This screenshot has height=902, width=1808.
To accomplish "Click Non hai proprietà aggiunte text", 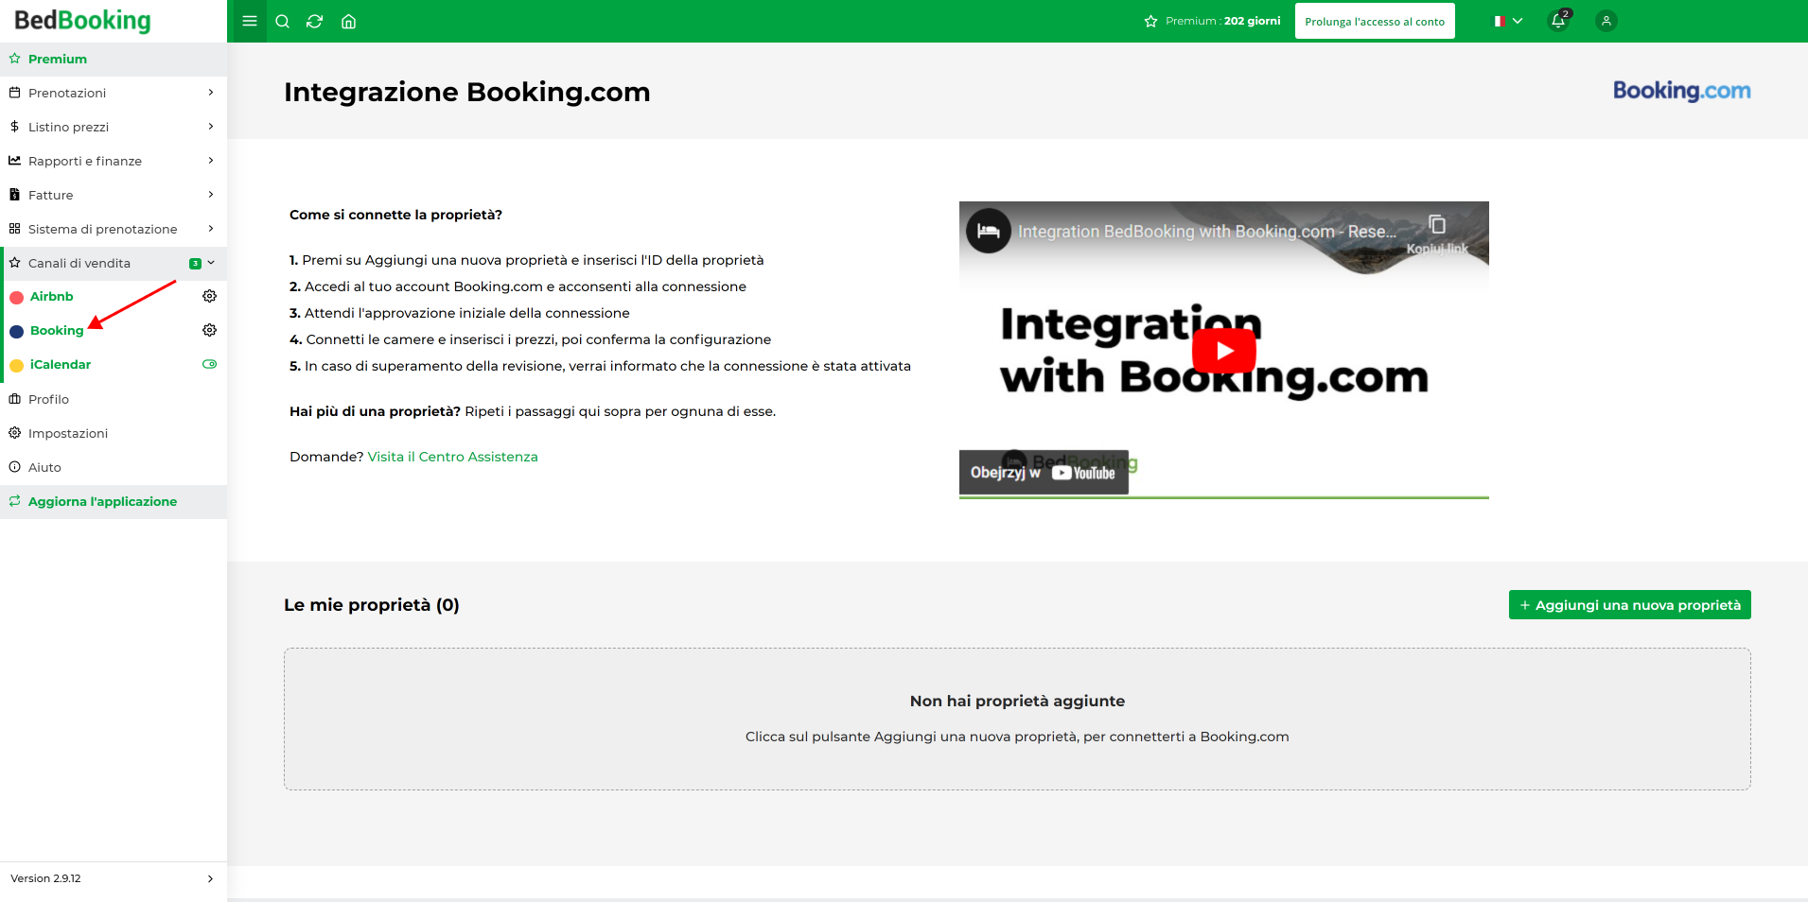I will (x=1017, y=701).
